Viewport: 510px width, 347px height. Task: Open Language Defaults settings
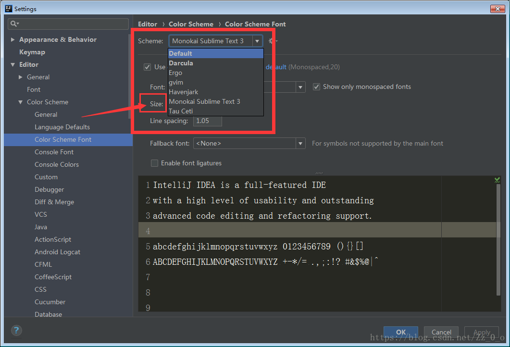[62, 127]
